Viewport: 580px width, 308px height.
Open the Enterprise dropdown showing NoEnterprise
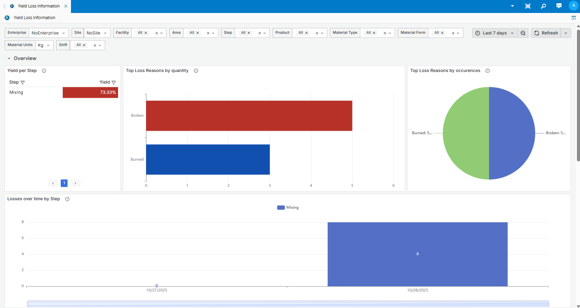tap(48, 33)
